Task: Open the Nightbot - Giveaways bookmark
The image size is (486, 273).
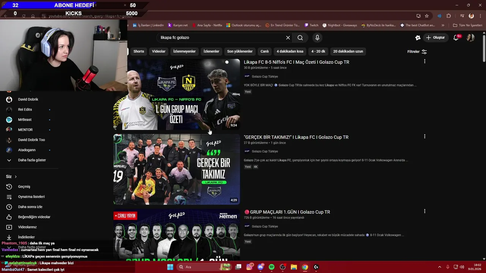Action: [x=340, y=25]
